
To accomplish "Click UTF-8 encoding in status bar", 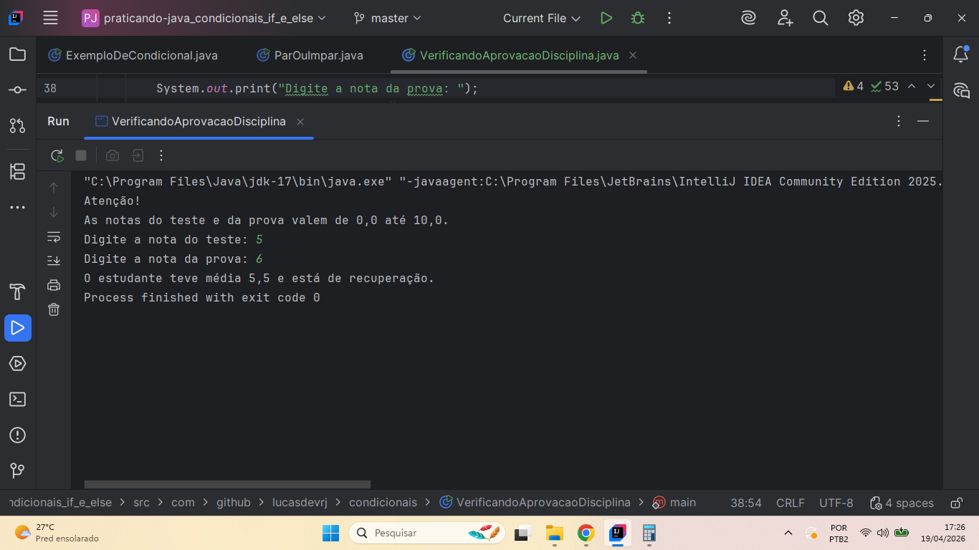I will tap(836, 503).
